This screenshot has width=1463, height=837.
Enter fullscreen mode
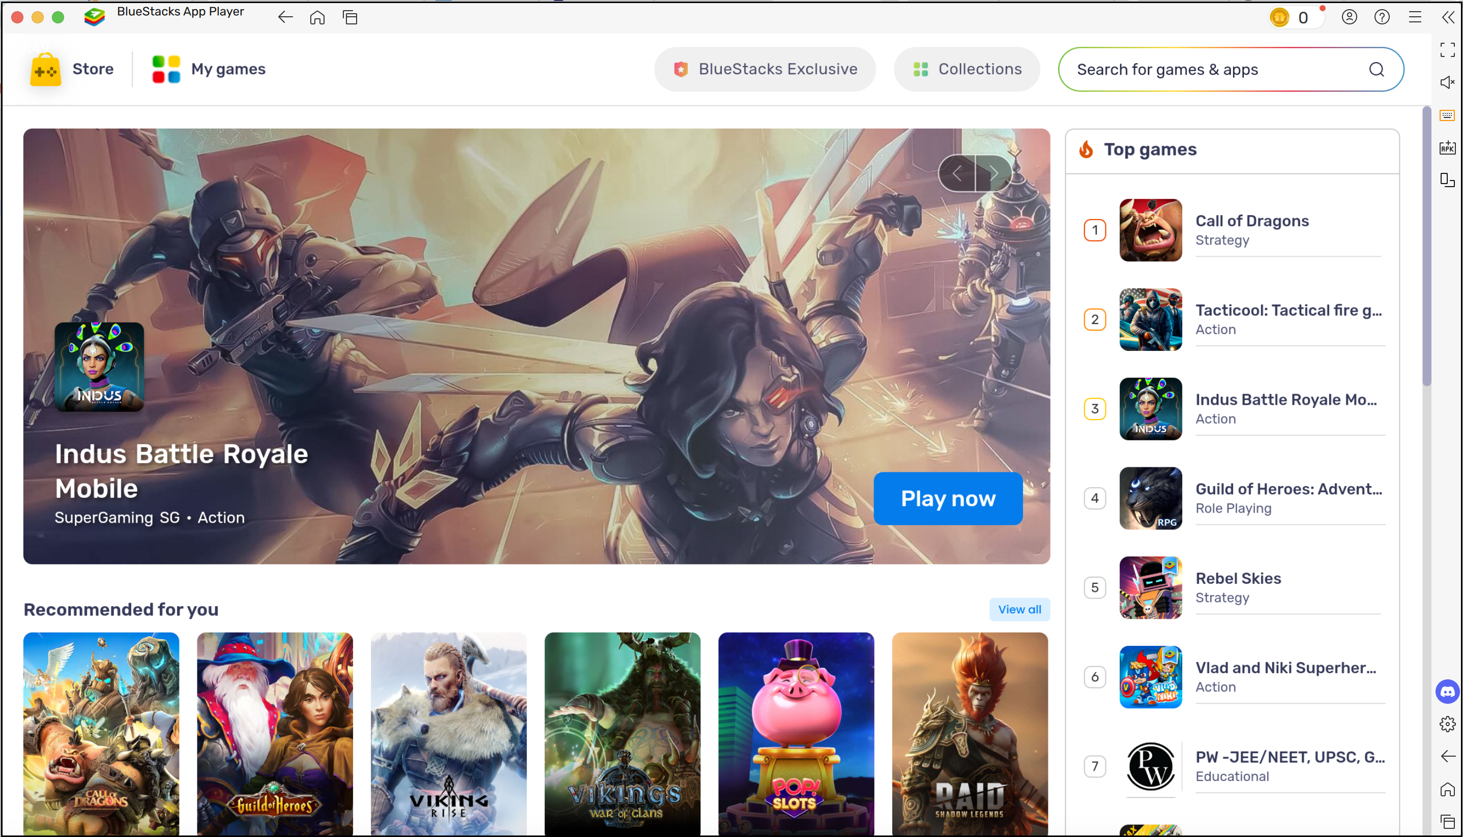(x=1447, y=50)
